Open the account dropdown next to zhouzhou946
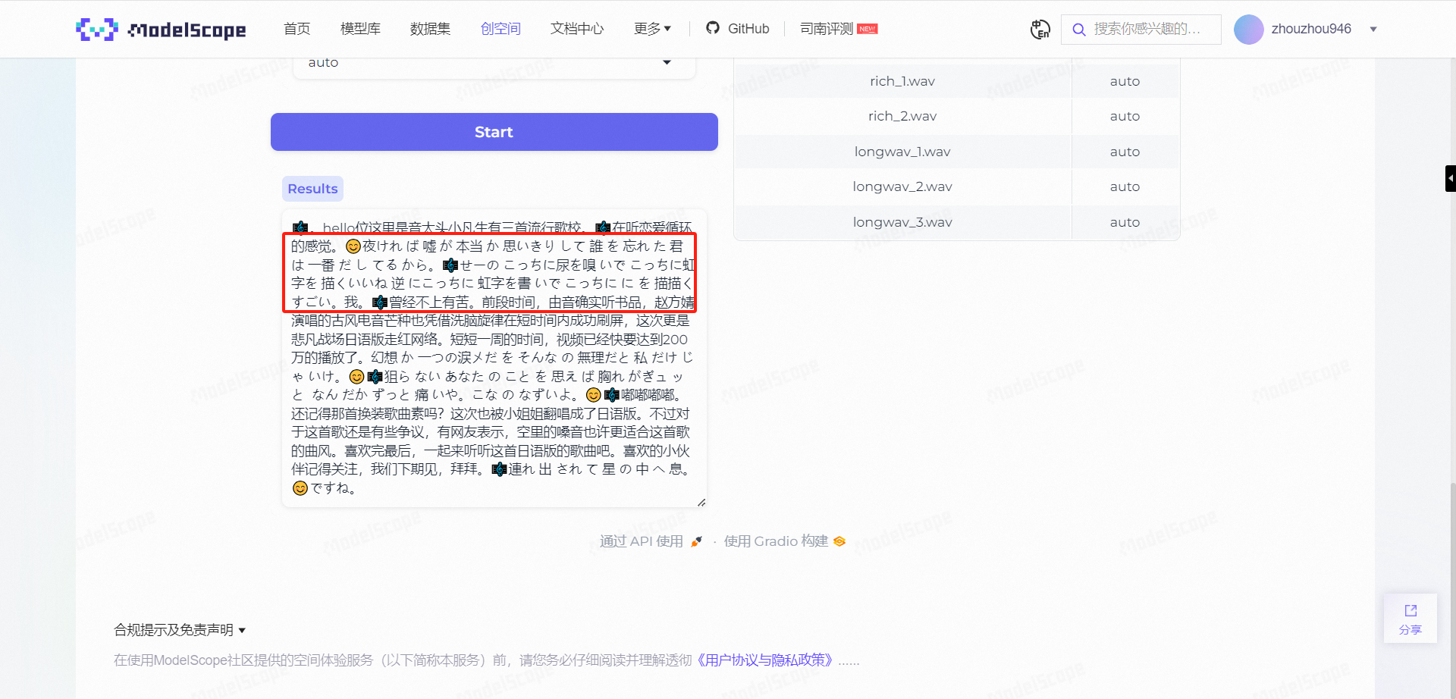The height and width of the screenshot is (699, 1456). (x=1373, y=29)
